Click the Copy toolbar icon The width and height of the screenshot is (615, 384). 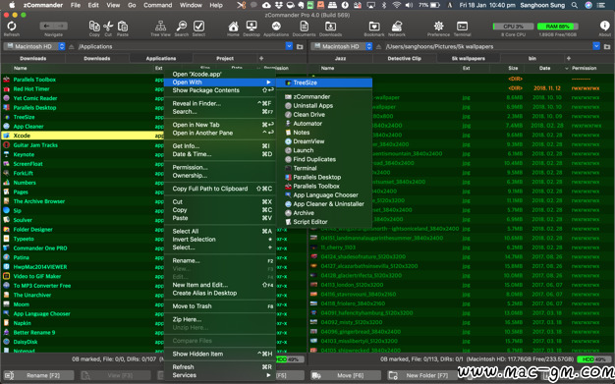coord(94,27)
